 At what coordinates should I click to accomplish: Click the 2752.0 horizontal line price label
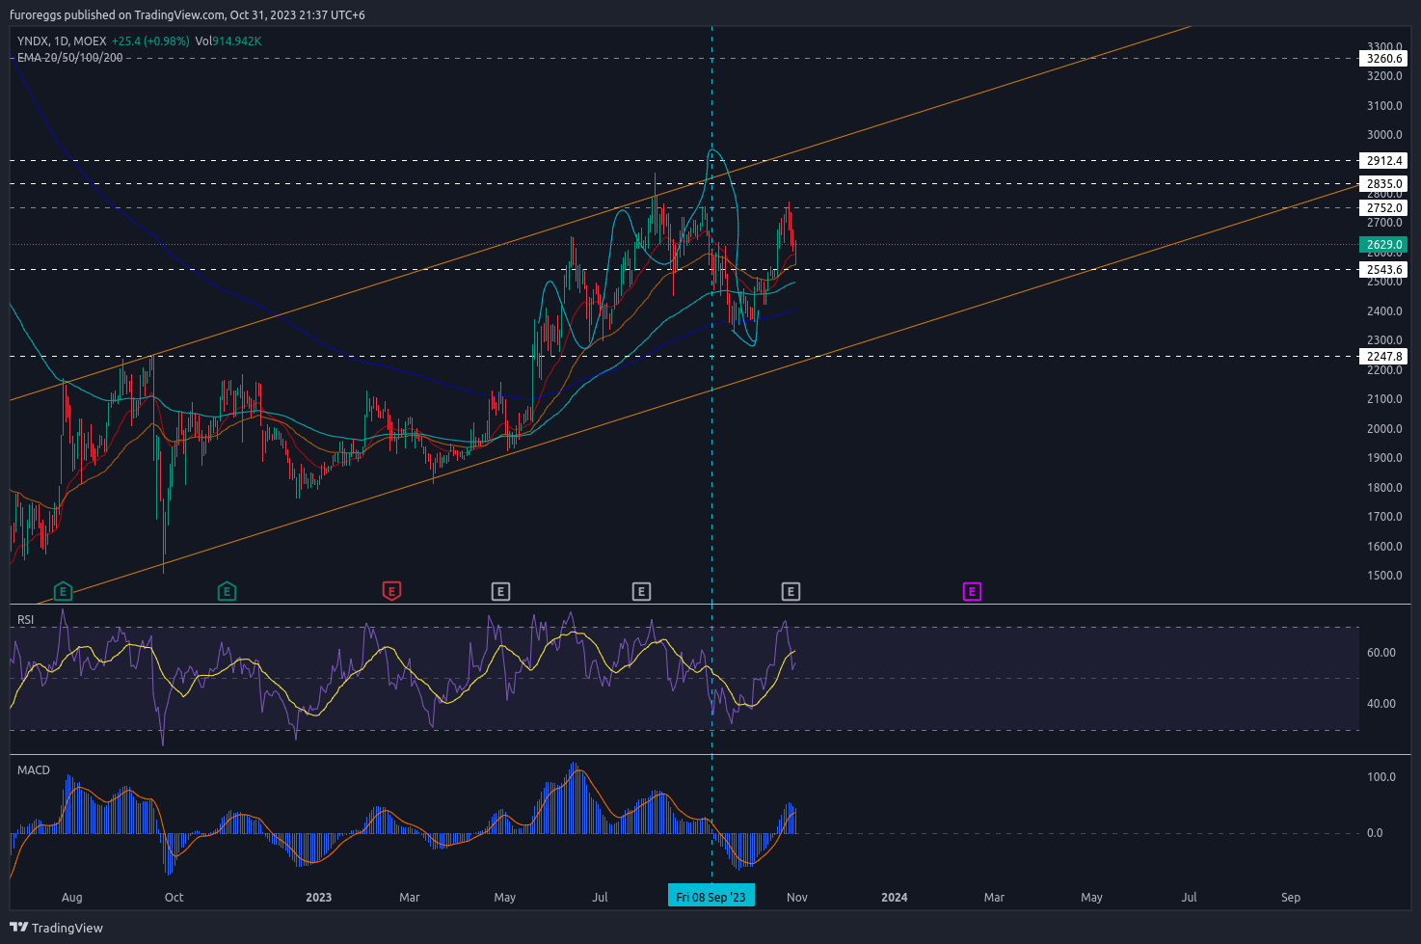1384,208
